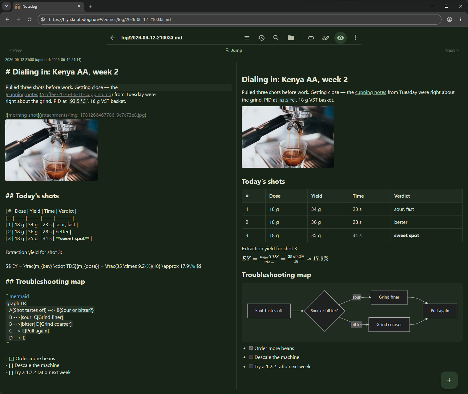Viewport: 468px width, 394px height.
Task: Reload the page
Action: pos(30,19)
